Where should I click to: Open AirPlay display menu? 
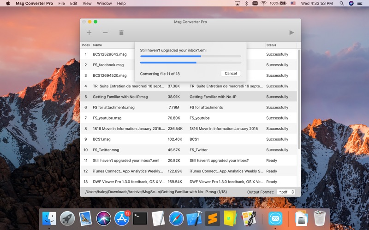pyautogui.click(x=238, y=3)
